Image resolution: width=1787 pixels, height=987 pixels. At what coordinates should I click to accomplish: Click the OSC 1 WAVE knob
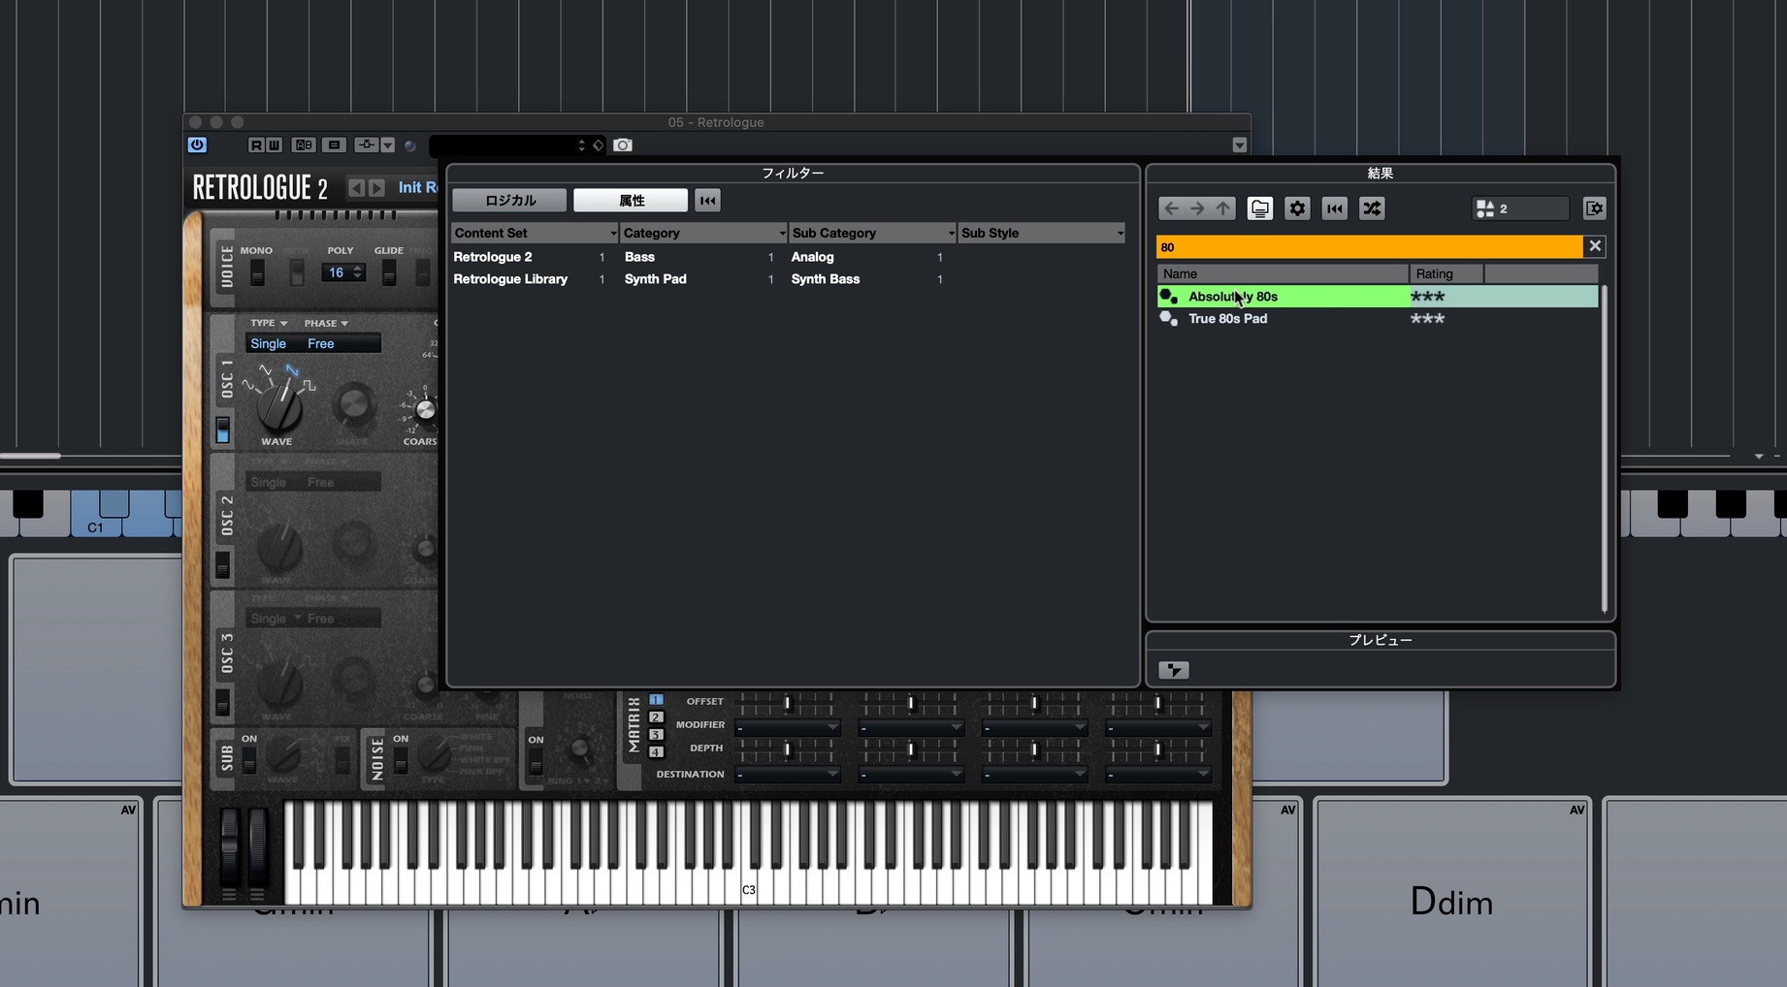point(279,406)
